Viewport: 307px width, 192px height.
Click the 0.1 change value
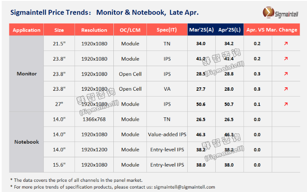pos(257,104)
